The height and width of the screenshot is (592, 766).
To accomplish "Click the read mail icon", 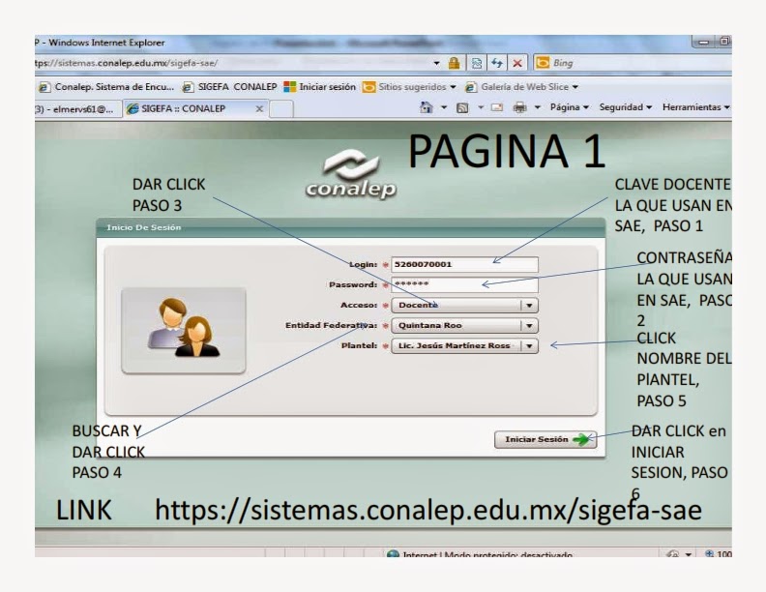I will [x=497, y=107].
